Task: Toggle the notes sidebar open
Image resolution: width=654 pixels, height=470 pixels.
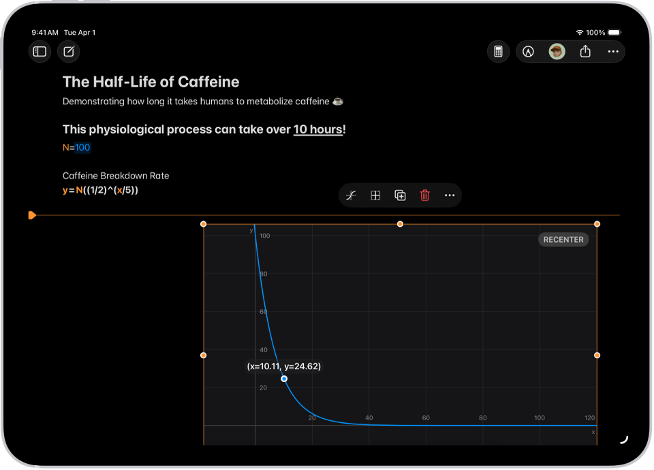Action: click(x=40, y=52)
